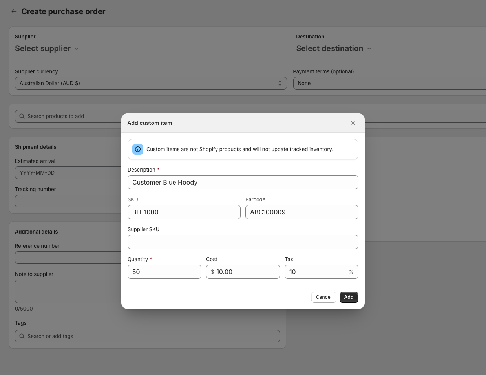Click the 0/5000 character counter
This screenshot has height=375, width=486.
coord(24,309)
